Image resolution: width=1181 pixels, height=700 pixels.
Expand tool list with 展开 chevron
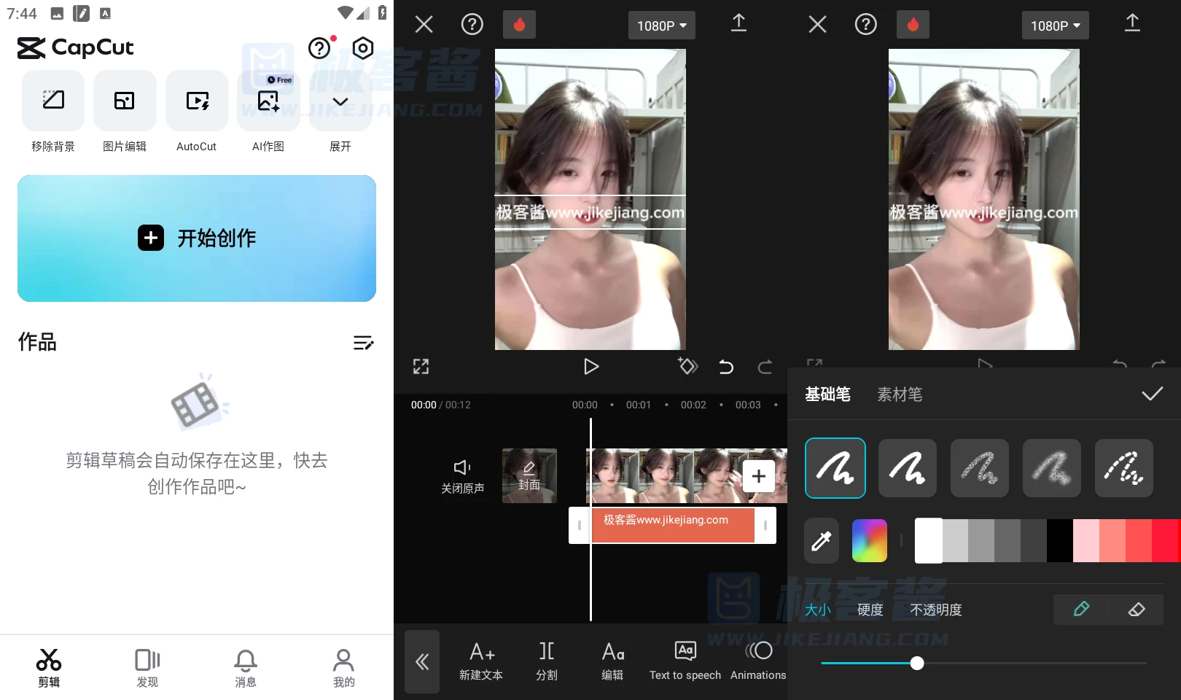pos(340,112)
